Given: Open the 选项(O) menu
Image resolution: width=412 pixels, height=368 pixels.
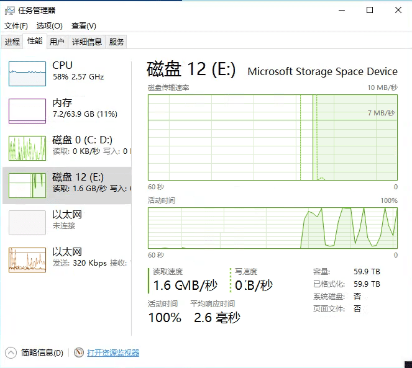Looking at the screenshot, I should point(50,26).
